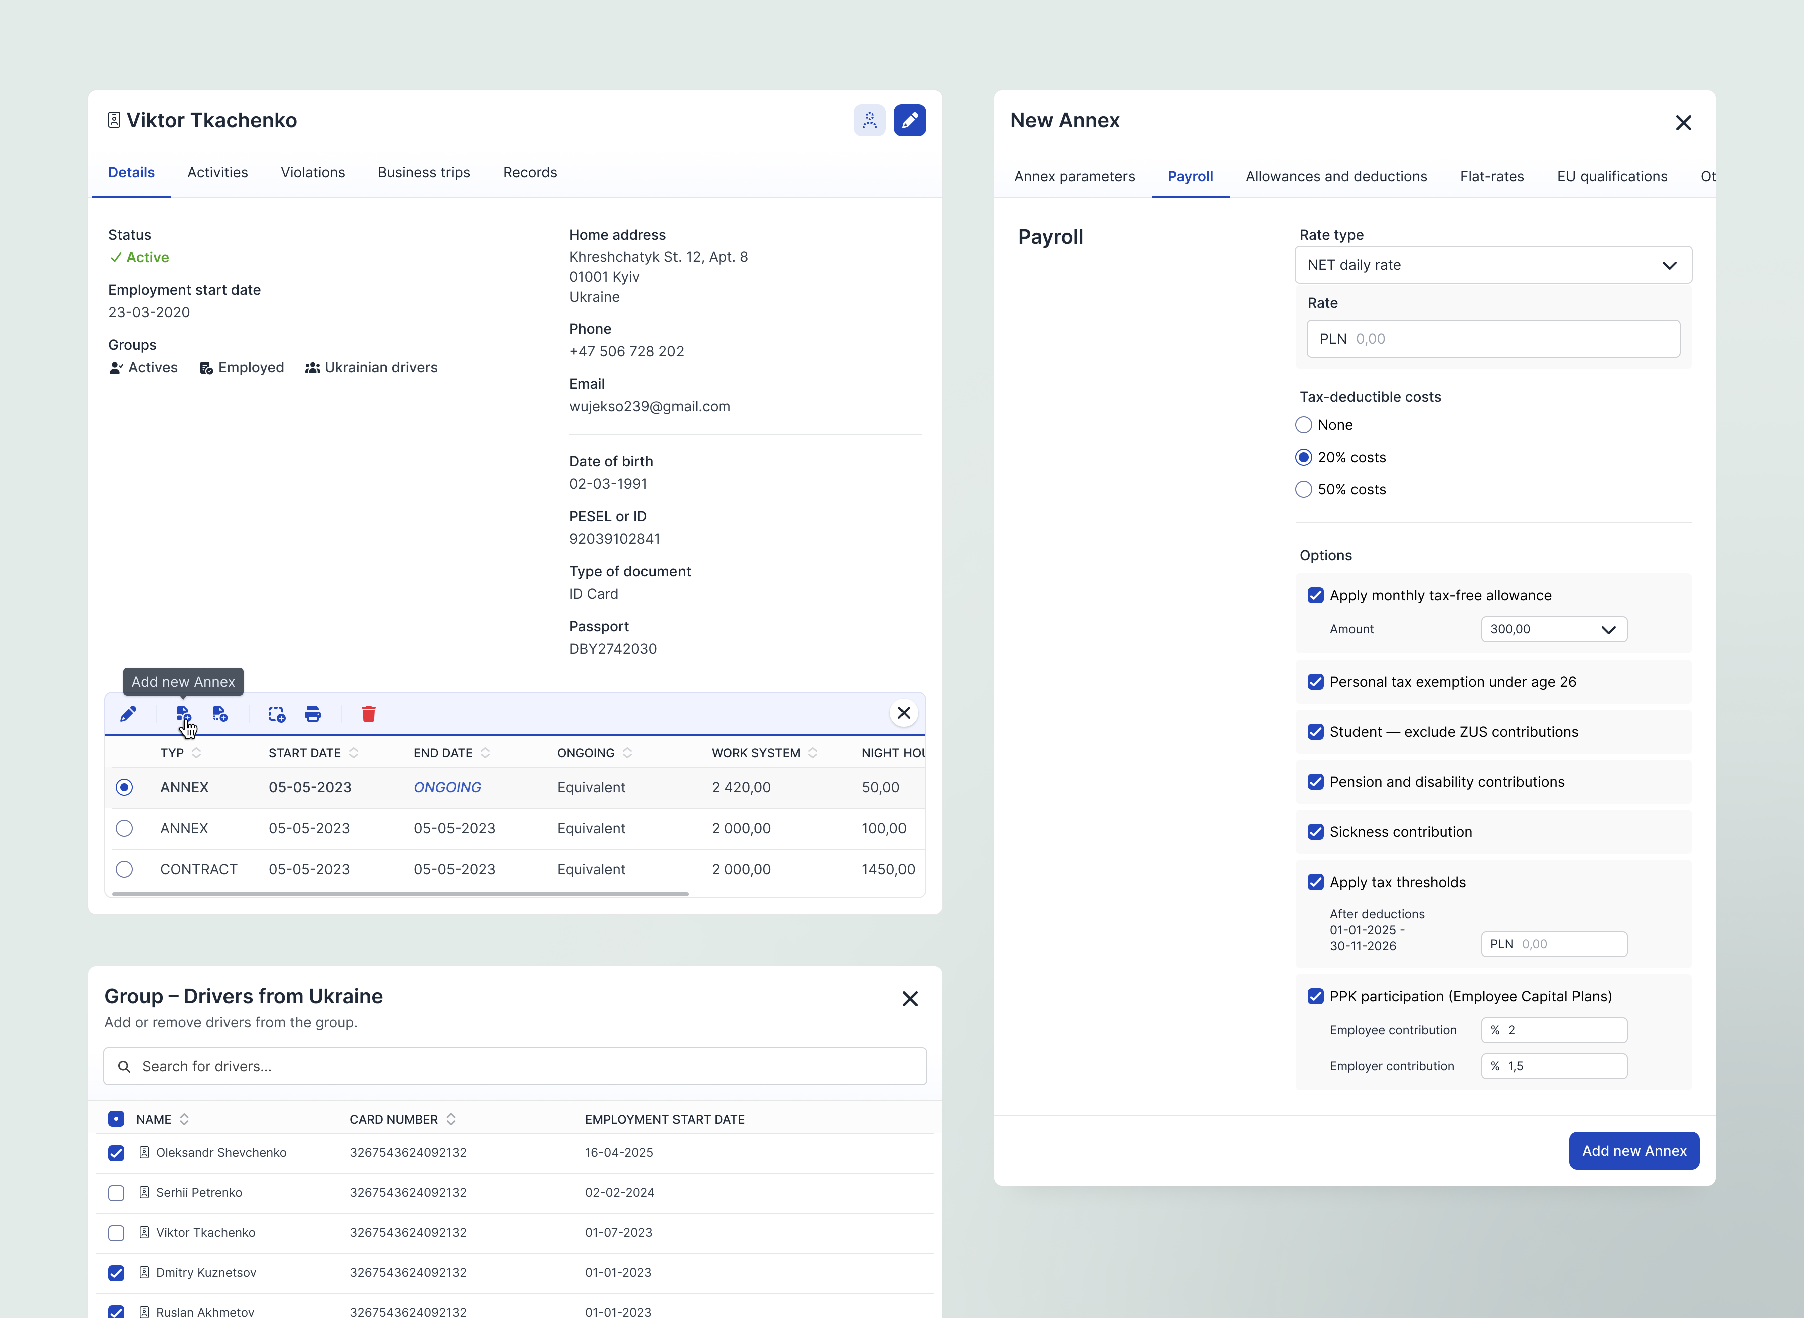This screenshot has height=1318, width=1804.
Task: Open the Flat-rates tab
Action: [x=1492, y=176]
